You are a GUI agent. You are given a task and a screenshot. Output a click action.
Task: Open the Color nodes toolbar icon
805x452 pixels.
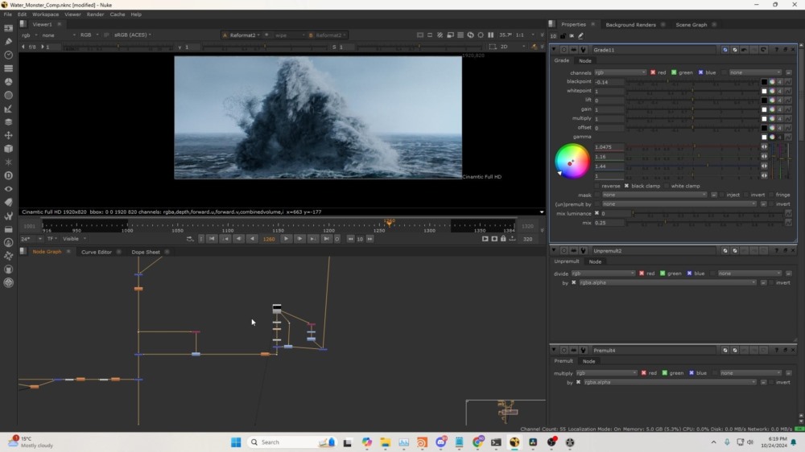pyautogui.click(x=8, y=81)
